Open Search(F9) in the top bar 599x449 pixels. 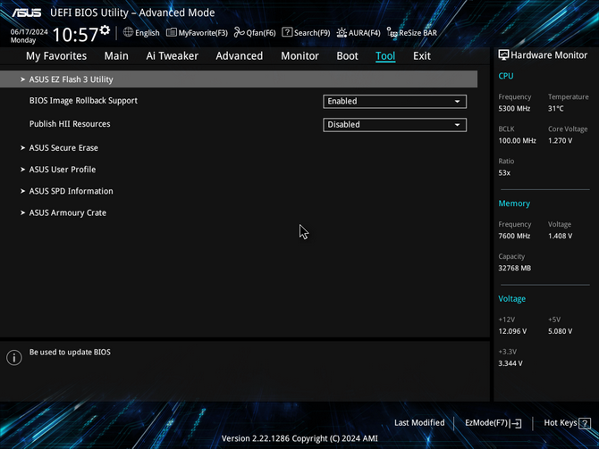point(306,33)
